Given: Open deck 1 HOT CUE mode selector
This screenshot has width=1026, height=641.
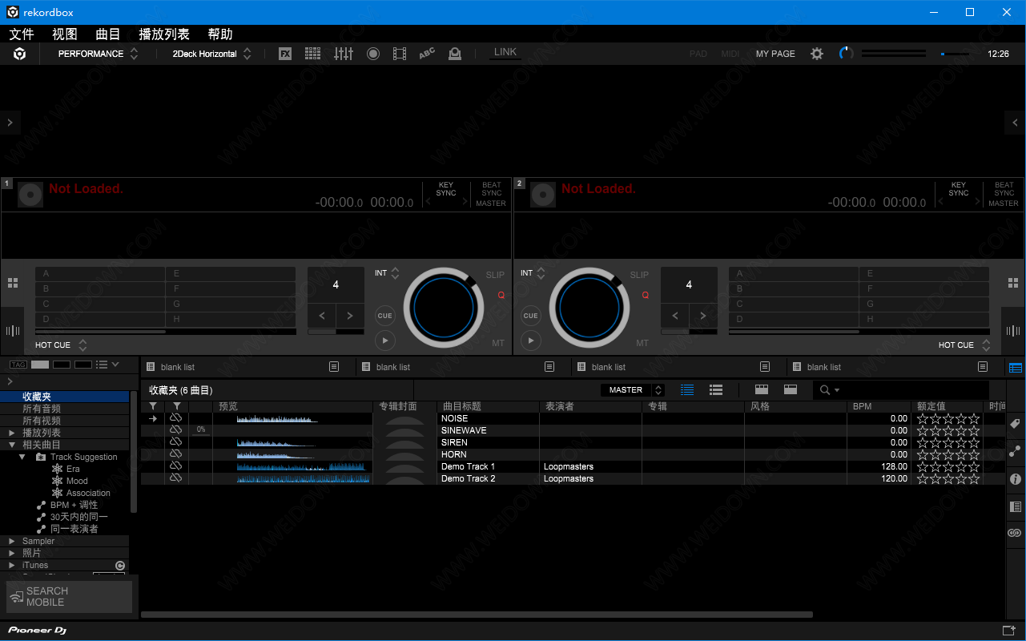Looking at the screenshot, I should (61, 345).
